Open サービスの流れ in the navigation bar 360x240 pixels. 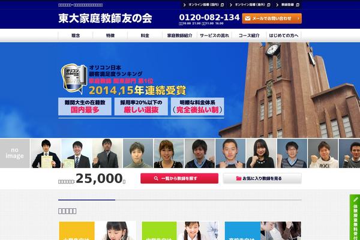[214, 35]
